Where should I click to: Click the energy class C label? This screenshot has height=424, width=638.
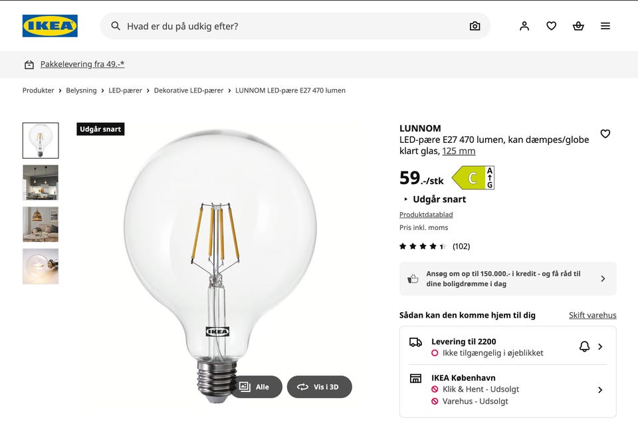pyautogui.click(x=473, y=178)
